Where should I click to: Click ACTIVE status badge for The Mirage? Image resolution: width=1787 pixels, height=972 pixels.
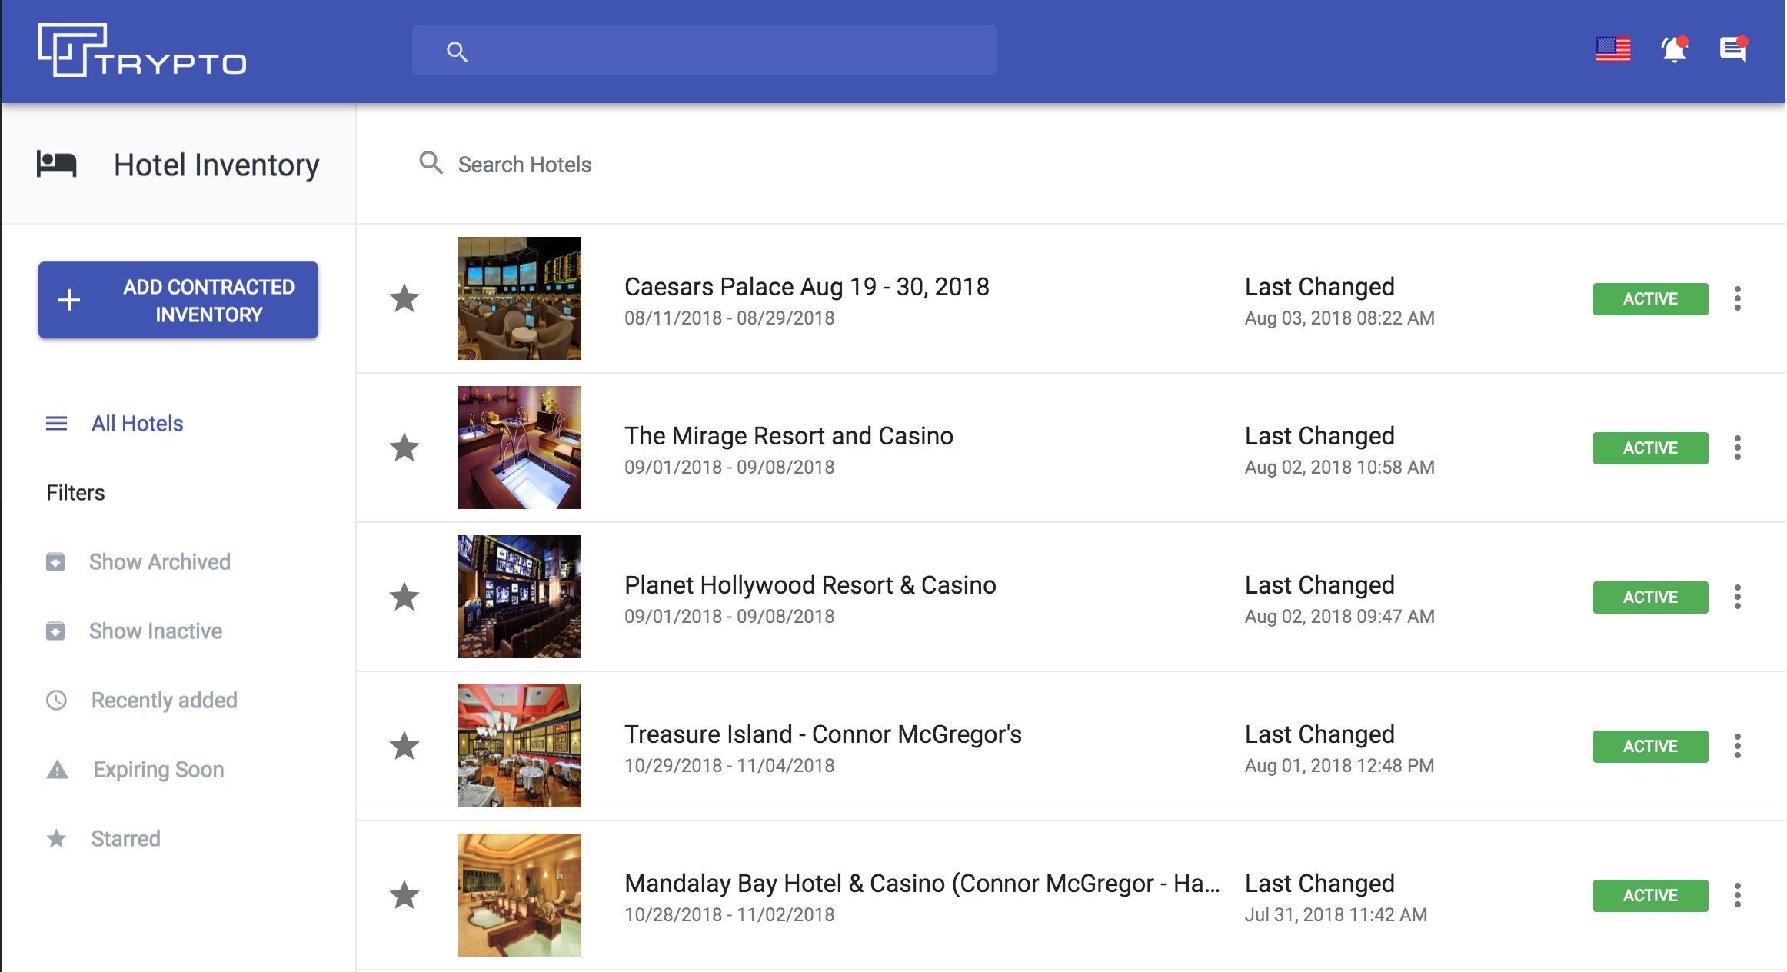pos(1650,448)
